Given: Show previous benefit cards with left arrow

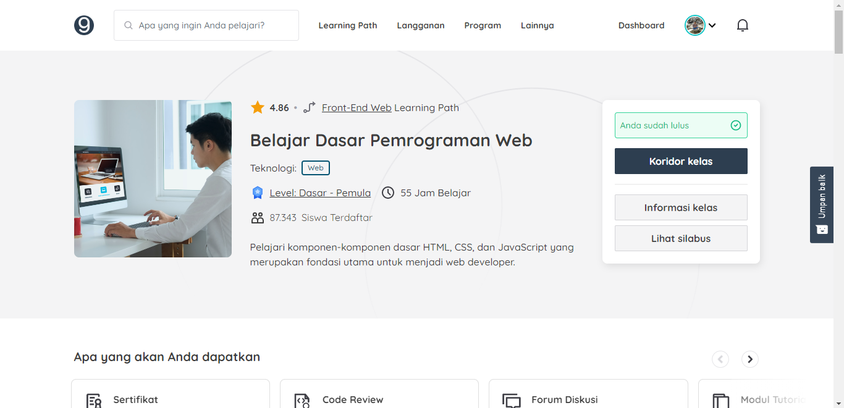Looking at the screenshot, I should tap(720, 359).
